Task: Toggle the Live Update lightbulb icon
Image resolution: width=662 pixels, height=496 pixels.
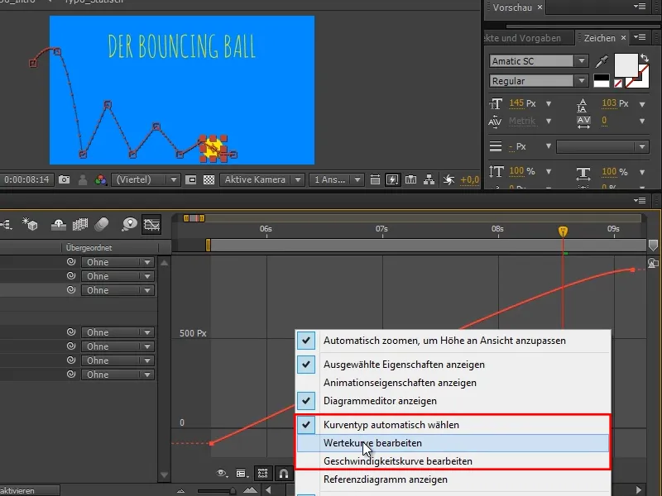Action: click(x=127, y=225)
